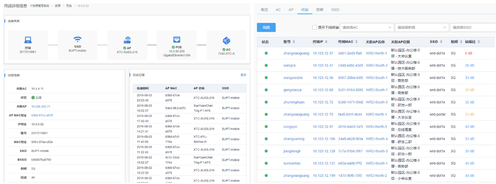
Task: Switch to the AP tab
Action: (x=291, y=10)
